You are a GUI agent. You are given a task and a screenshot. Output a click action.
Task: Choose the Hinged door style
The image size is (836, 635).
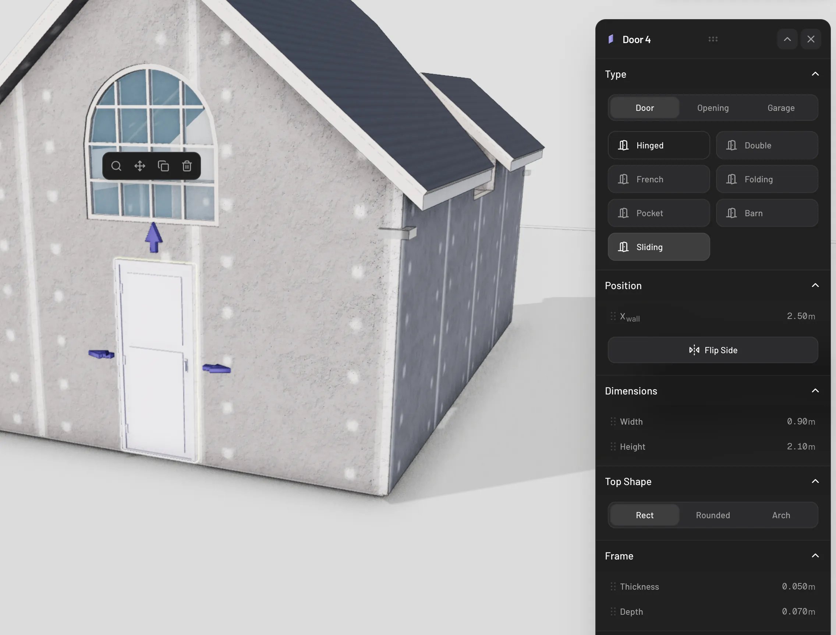pyautogui.click(x=659, y=145)
